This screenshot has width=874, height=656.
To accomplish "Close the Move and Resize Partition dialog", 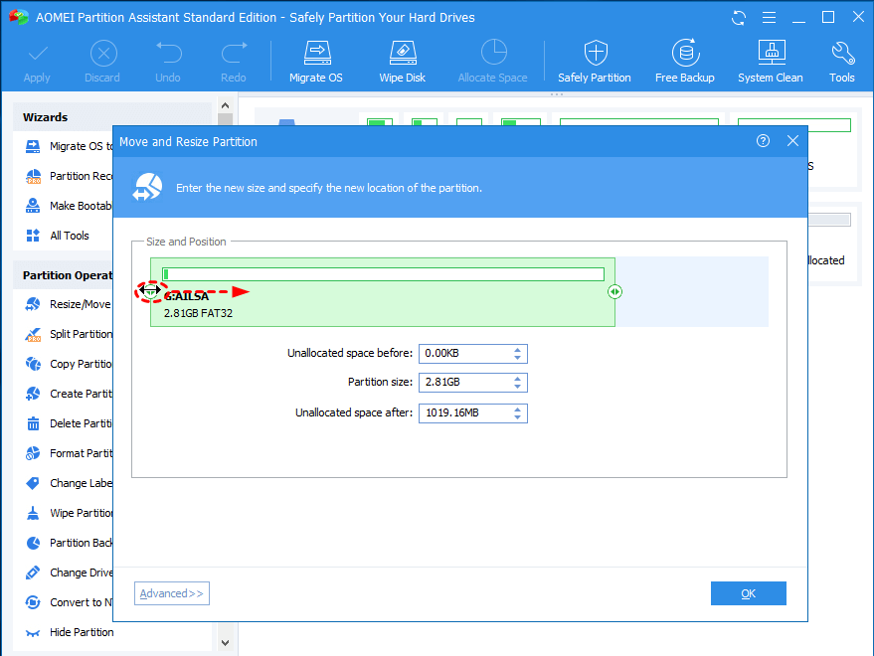I will [x=792, y=142].
